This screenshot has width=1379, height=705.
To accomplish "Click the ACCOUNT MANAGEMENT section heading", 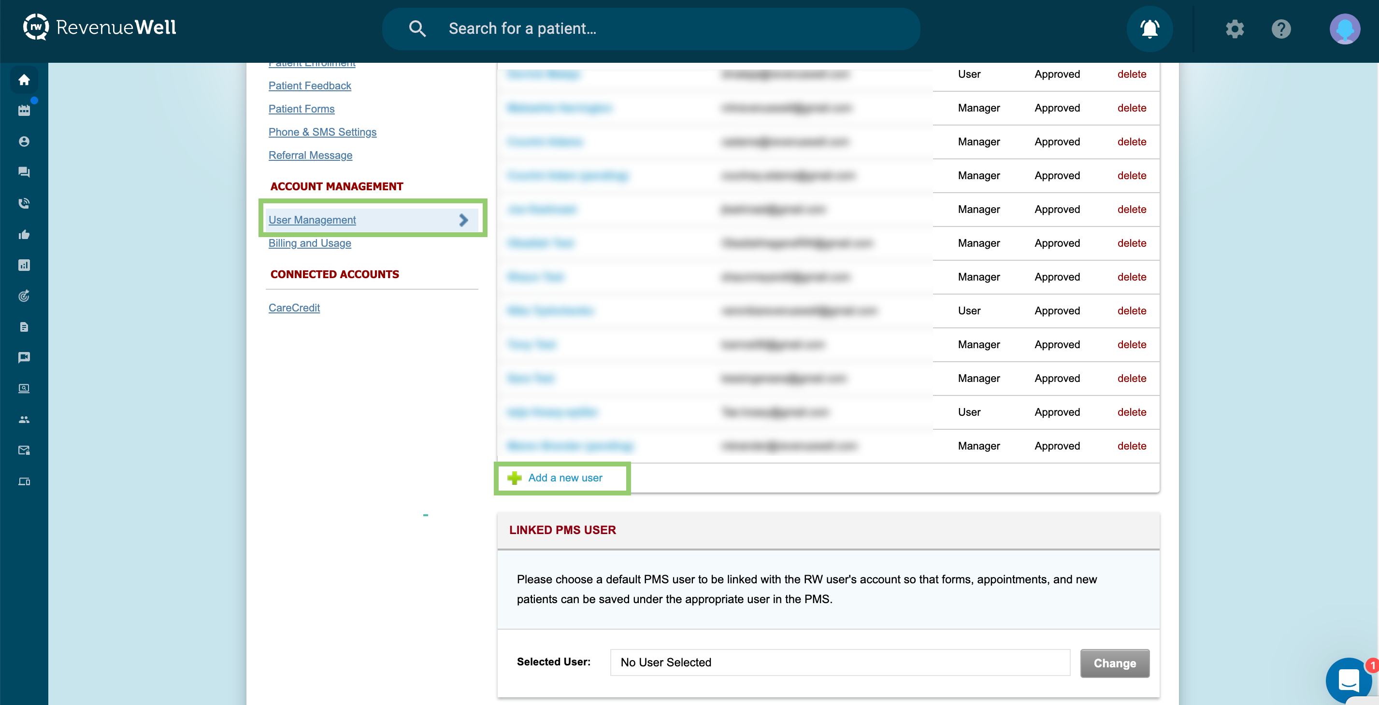I will [x=337, y=186].
